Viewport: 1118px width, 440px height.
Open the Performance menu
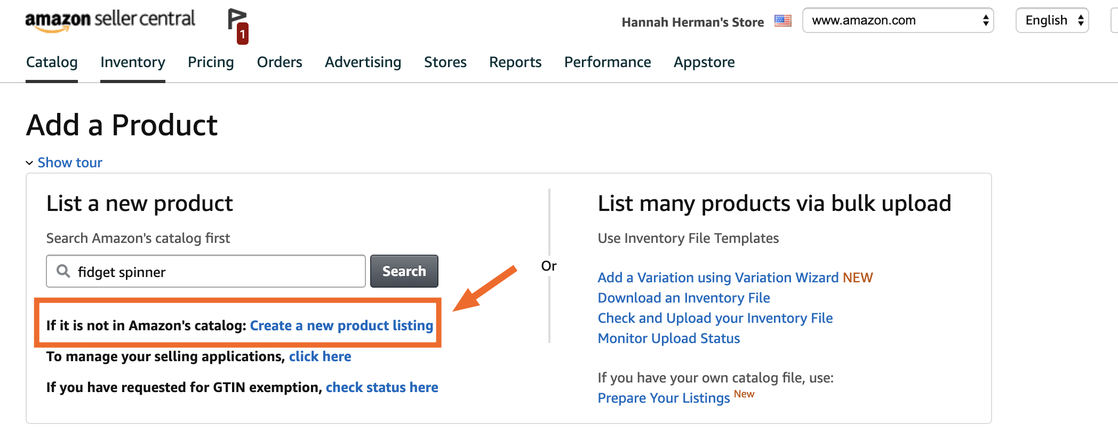point(608,62)
